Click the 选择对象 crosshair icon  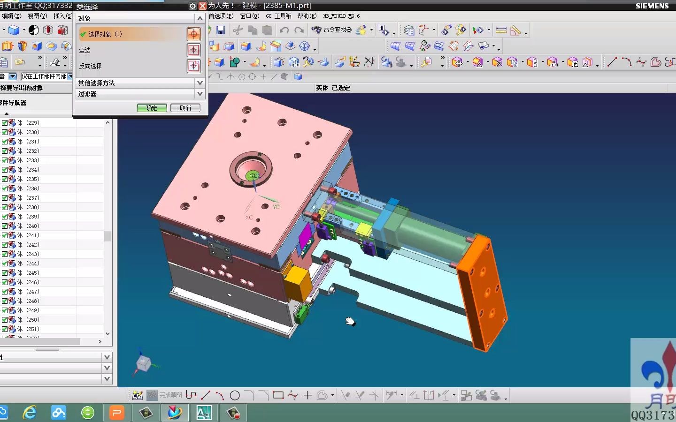[194, 34]
